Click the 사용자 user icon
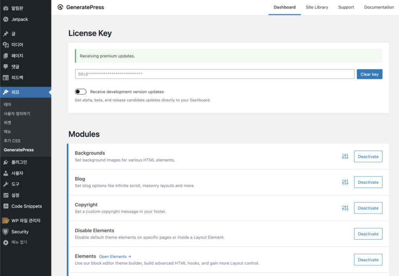399x276 pixels. [6, 173]
